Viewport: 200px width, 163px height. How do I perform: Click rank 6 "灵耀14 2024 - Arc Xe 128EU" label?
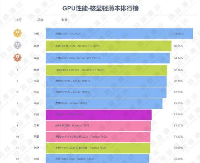coord(72,92)
